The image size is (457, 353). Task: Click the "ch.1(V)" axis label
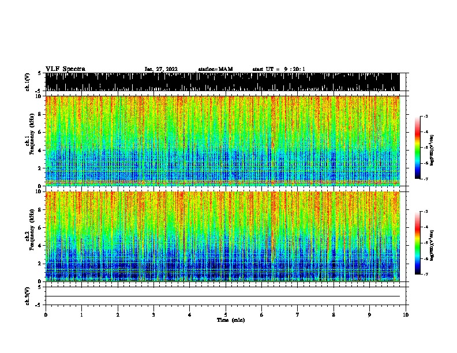tap(28, 82)
